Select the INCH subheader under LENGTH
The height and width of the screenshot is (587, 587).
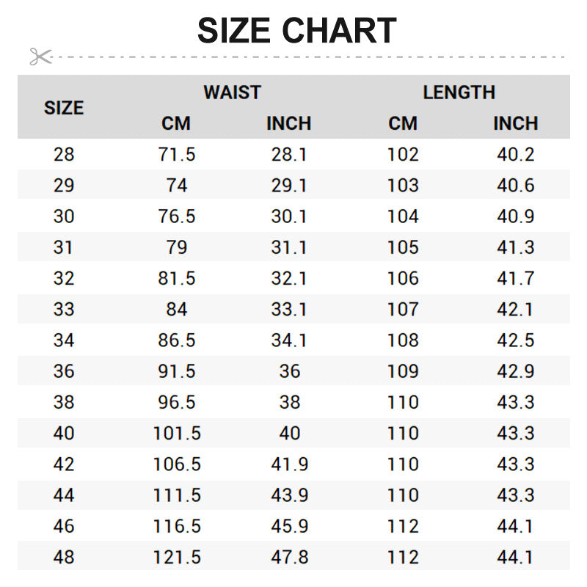coord(515,123)
